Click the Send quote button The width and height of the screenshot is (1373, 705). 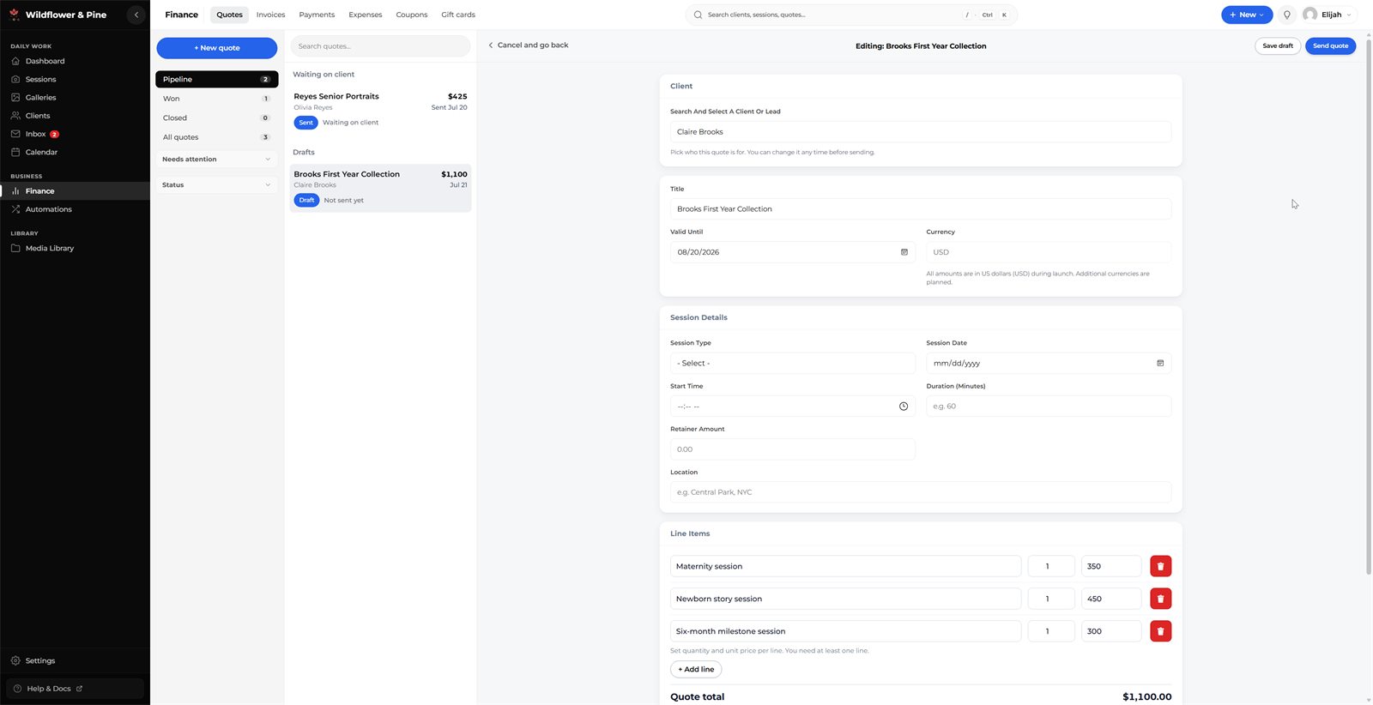click(1330, 46)
